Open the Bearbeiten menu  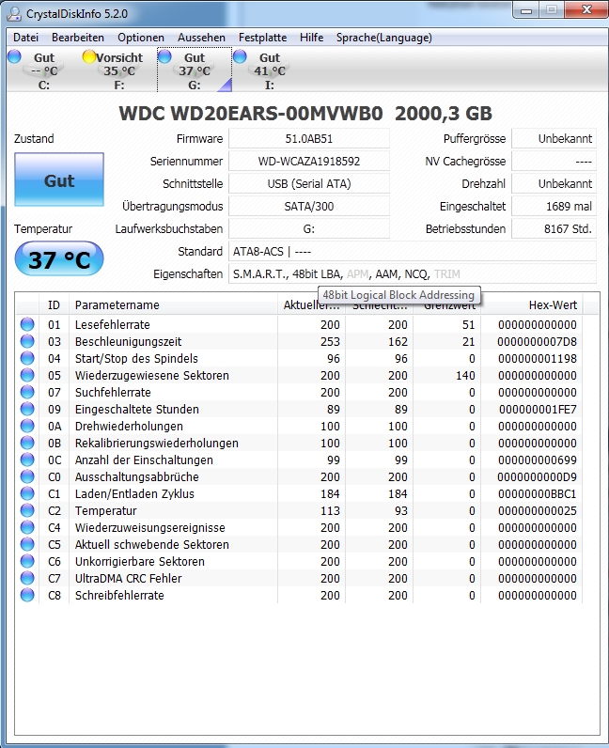[x=78, y=38]
